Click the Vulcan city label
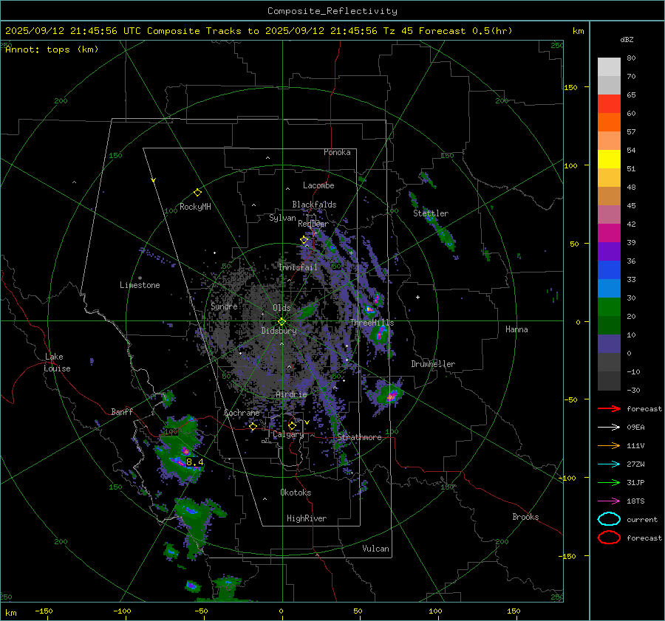Screen dimensions: 665x621 375,549
